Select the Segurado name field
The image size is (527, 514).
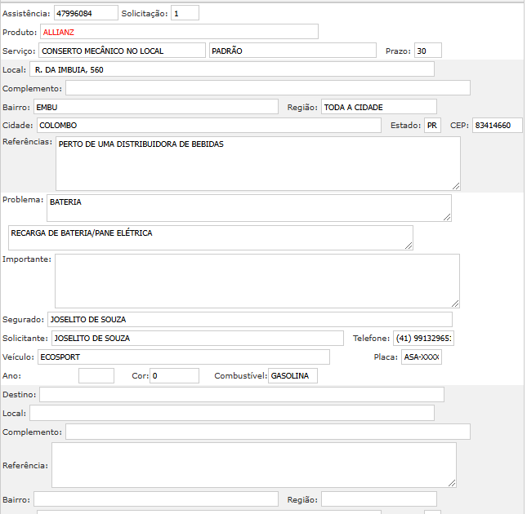point(249,319)
